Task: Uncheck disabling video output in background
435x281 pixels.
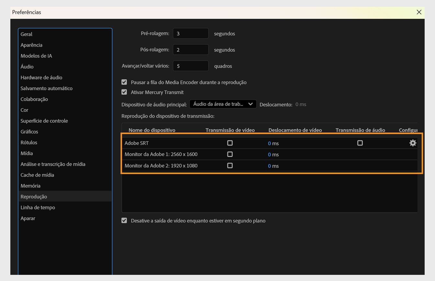Action: (124, 220)
